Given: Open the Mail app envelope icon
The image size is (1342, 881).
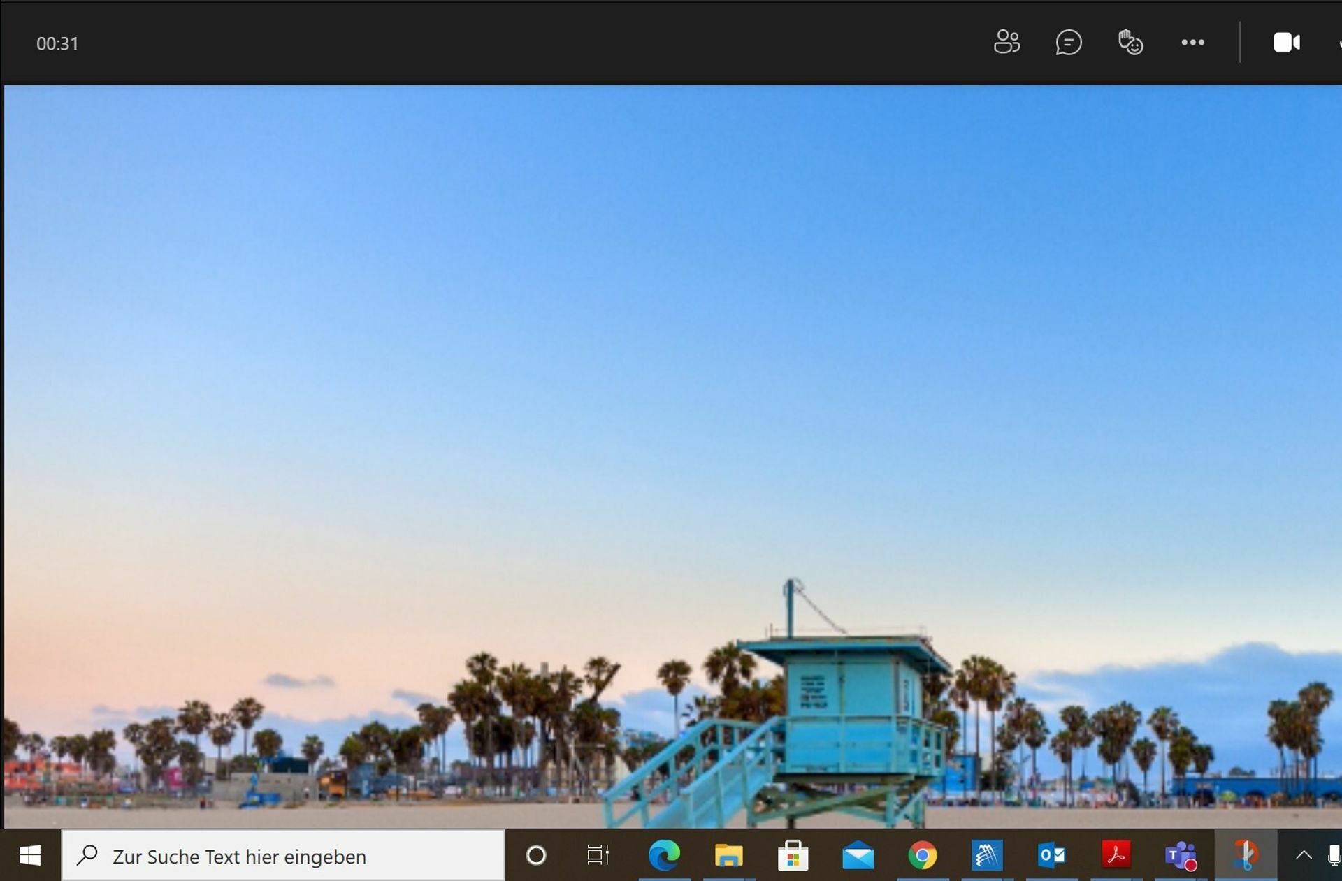Looking at the screenshot, I should click(858, 855).
